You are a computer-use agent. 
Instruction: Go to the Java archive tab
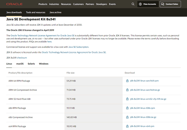coord(55,12)
